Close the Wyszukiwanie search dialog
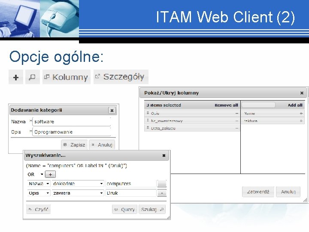 [x=164, y=156]
